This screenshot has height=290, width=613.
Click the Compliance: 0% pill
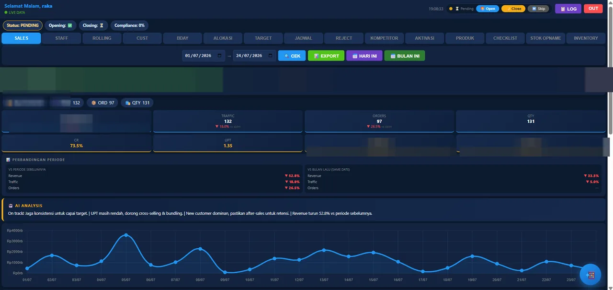[129, 25]
